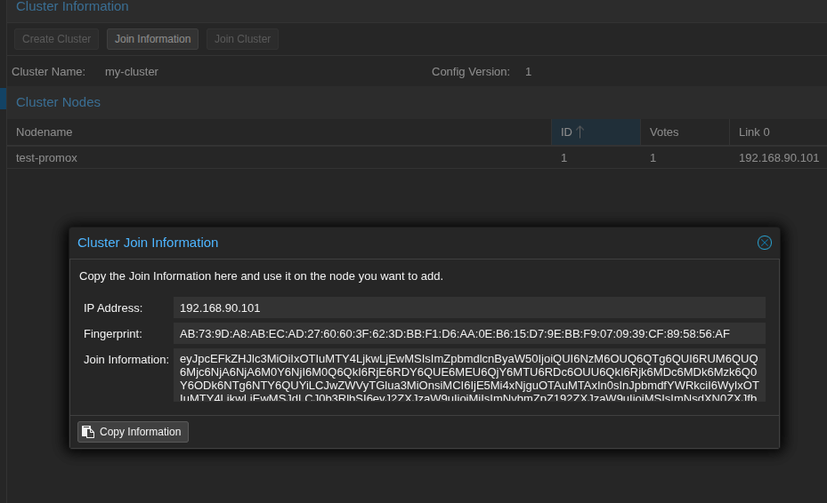Click the Cluster Nodes panel header

(59, 102)
